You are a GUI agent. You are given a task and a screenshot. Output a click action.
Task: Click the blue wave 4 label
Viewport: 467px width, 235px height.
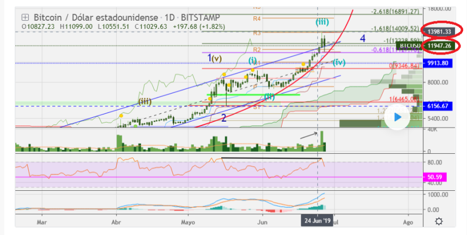click(362, 38)
